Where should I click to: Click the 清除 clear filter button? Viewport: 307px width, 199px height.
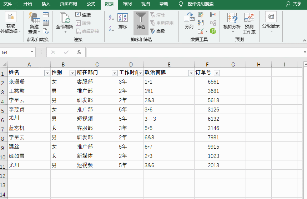tap(158, 15)
